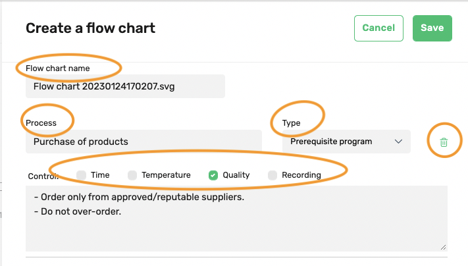Save the new flow chart
This screenshot has width=468, height=266.
pos(432,28)
